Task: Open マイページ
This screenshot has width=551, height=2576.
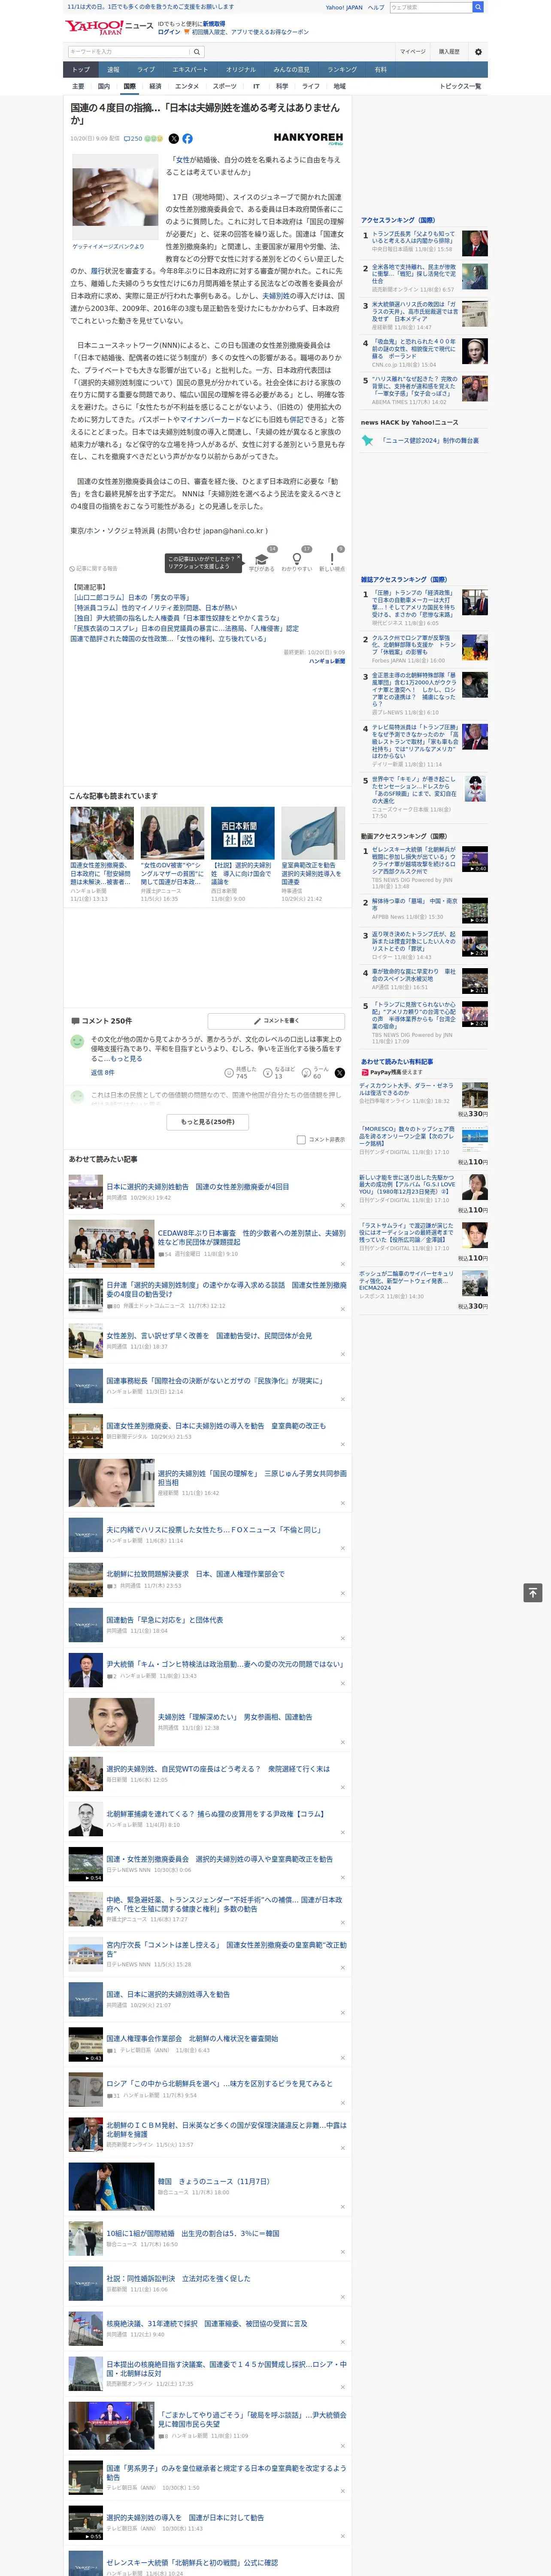Action: [x=412, y=52]
